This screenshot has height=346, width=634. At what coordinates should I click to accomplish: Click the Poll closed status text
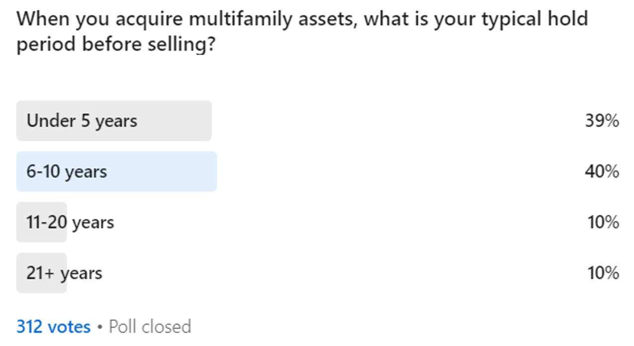point(150,327)
